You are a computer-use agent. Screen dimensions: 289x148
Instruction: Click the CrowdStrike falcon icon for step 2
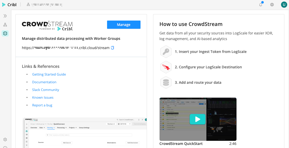point(166,67)
